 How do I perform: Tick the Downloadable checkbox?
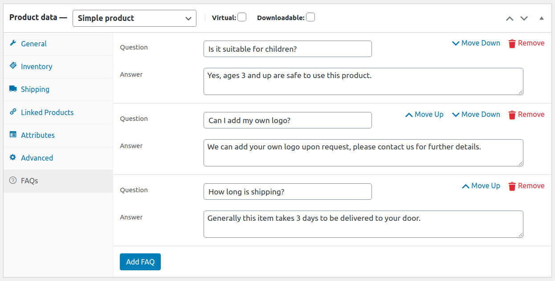tap(310, 17)
